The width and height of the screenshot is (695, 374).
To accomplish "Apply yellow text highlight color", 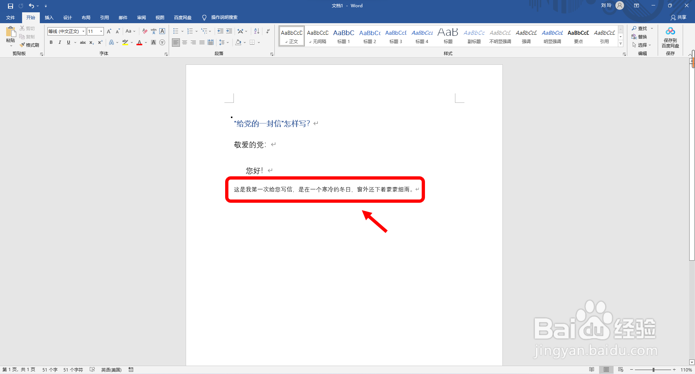I will pyautogui.click(x=125, y=42).
